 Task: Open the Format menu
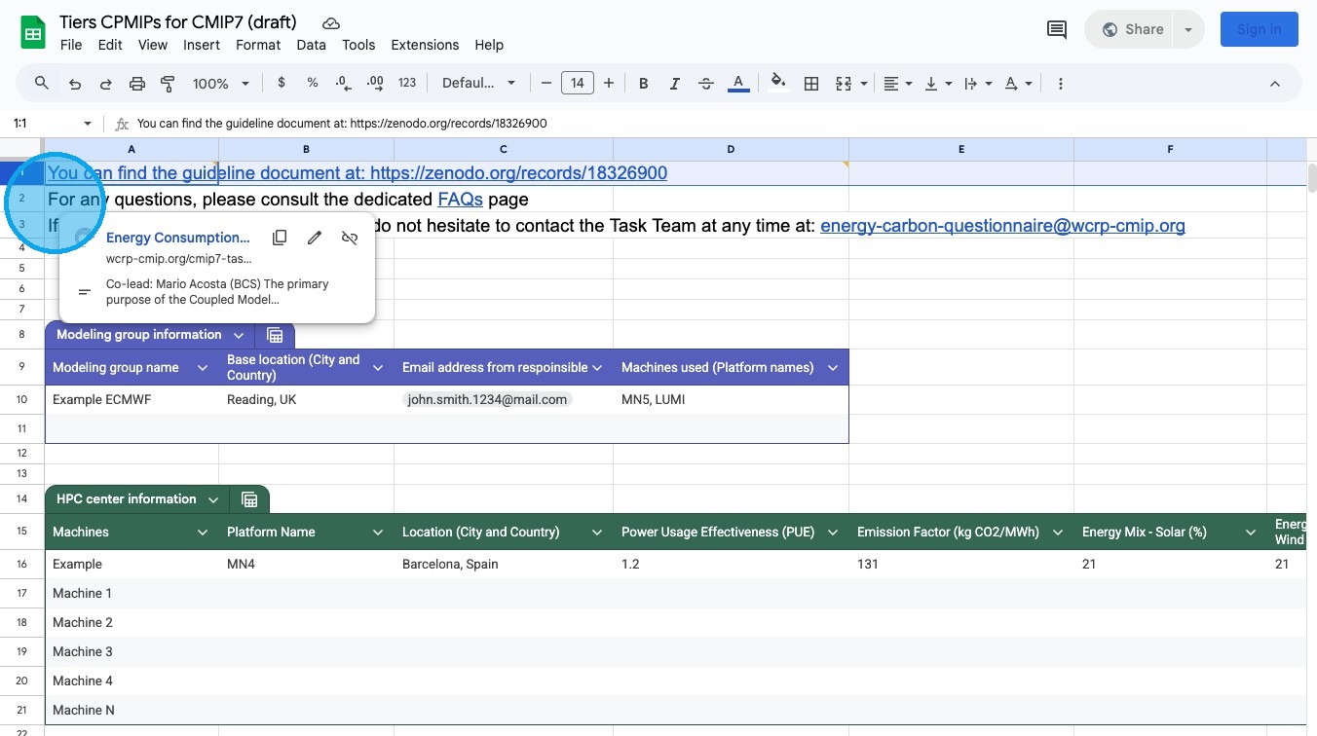pyautogui.click(x=258, y=45)
